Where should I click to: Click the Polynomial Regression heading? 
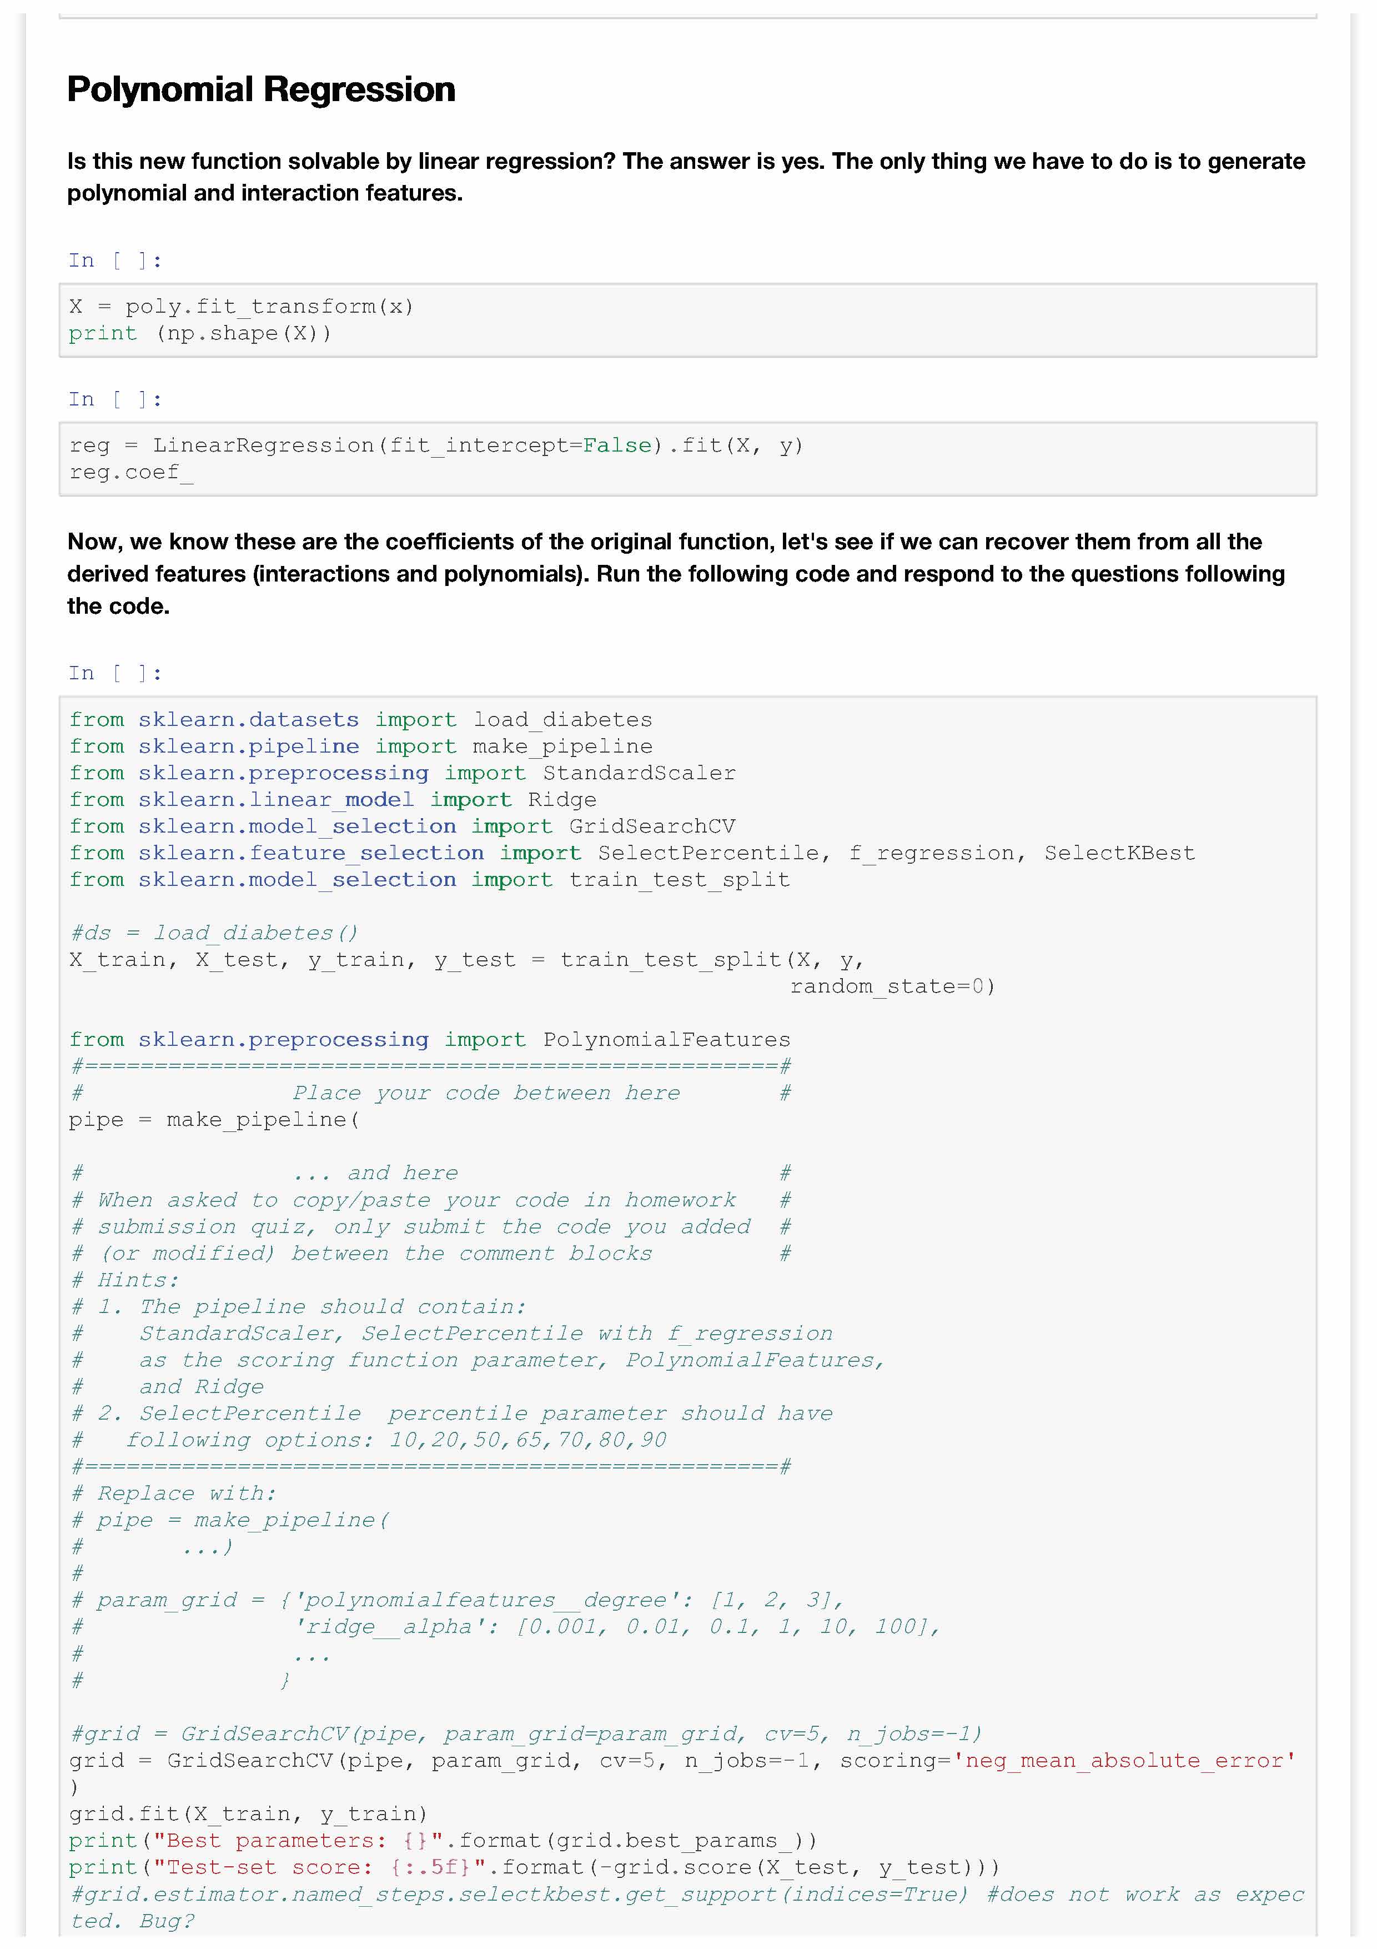[262, 89]
